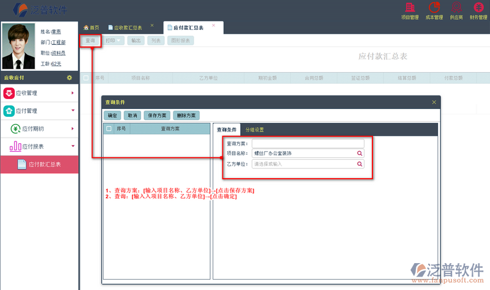Click the 取消 button in dialog
Screen dimensions: 490x290
(x=132, y=116)
